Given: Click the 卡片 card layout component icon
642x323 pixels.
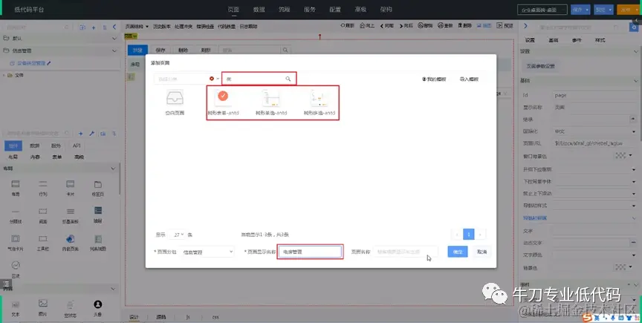Looking at the screenshot, I should [x=71, y=184].
